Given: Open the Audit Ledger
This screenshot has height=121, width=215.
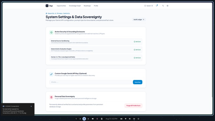Looking at the screenshot, I should click(139, 19).
